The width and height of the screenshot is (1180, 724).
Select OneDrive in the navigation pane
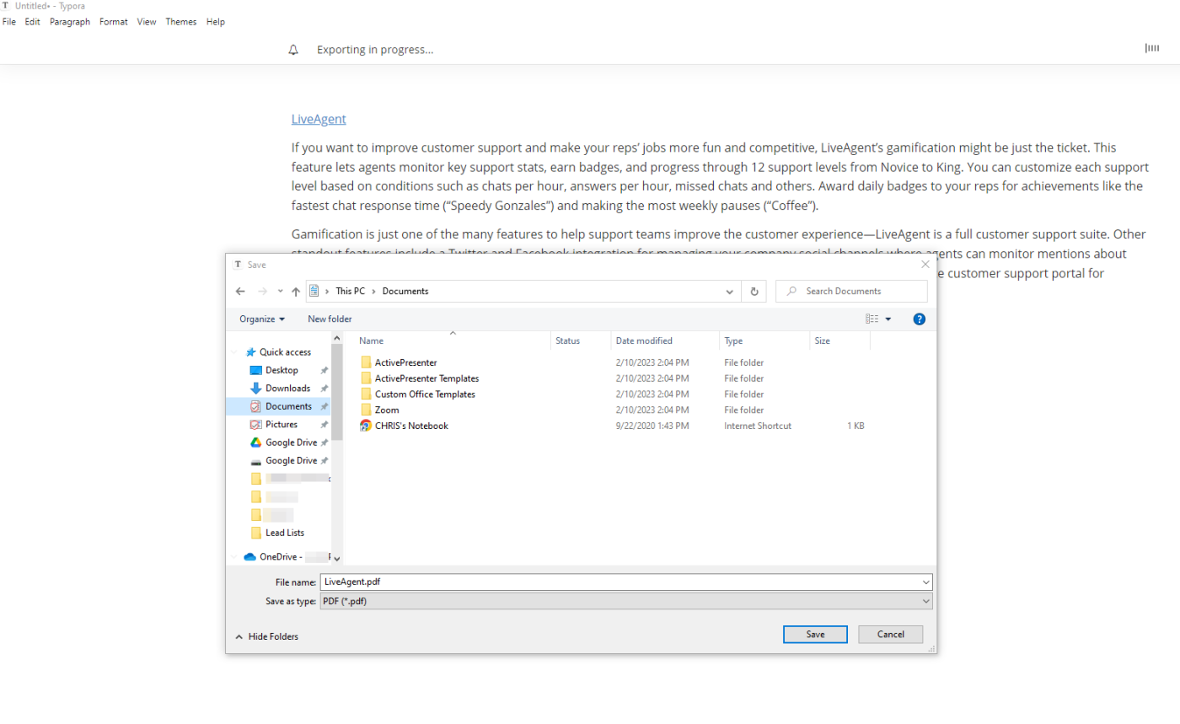point(281,556)
